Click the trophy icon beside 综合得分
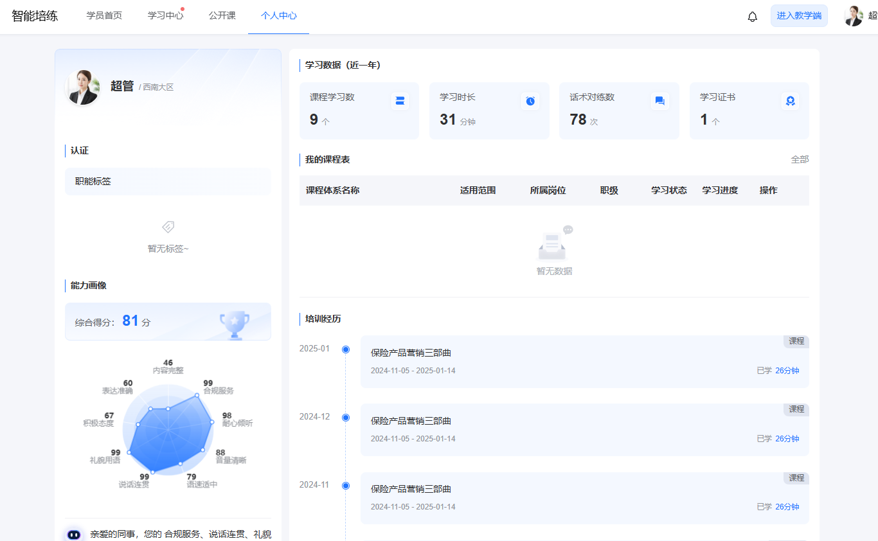The width and height of the screenshot is (878, 541). tap(235, 325)
